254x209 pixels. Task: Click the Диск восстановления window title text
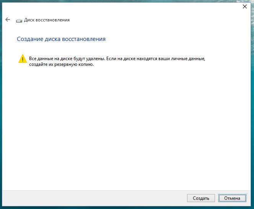[47, 20]
